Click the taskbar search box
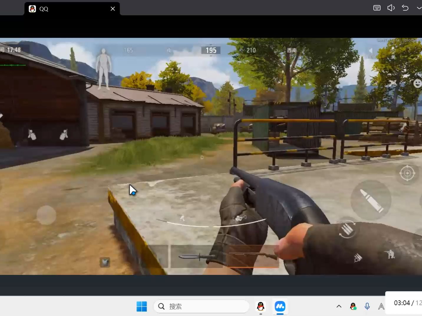Viewport: 422px width, 316px height. (202, 307)
